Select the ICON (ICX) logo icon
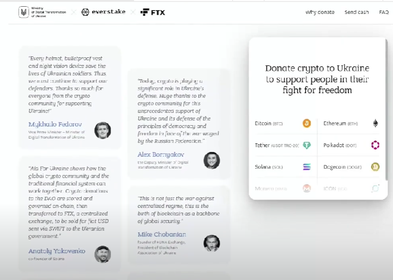Screen dimensions: 393x280 (x=375, y=188)
